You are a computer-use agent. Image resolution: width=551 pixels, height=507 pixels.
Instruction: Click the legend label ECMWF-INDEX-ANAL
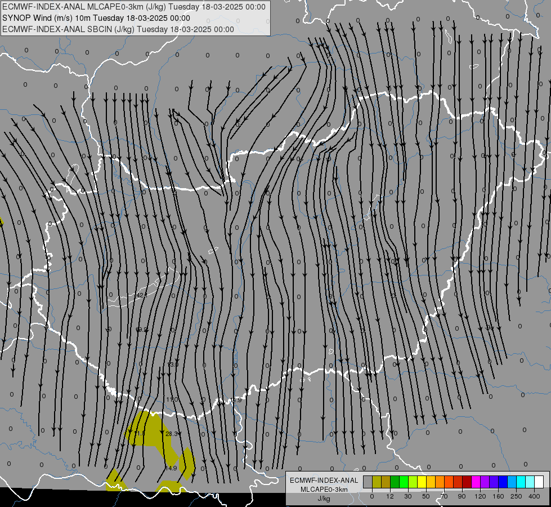(324, 481)
